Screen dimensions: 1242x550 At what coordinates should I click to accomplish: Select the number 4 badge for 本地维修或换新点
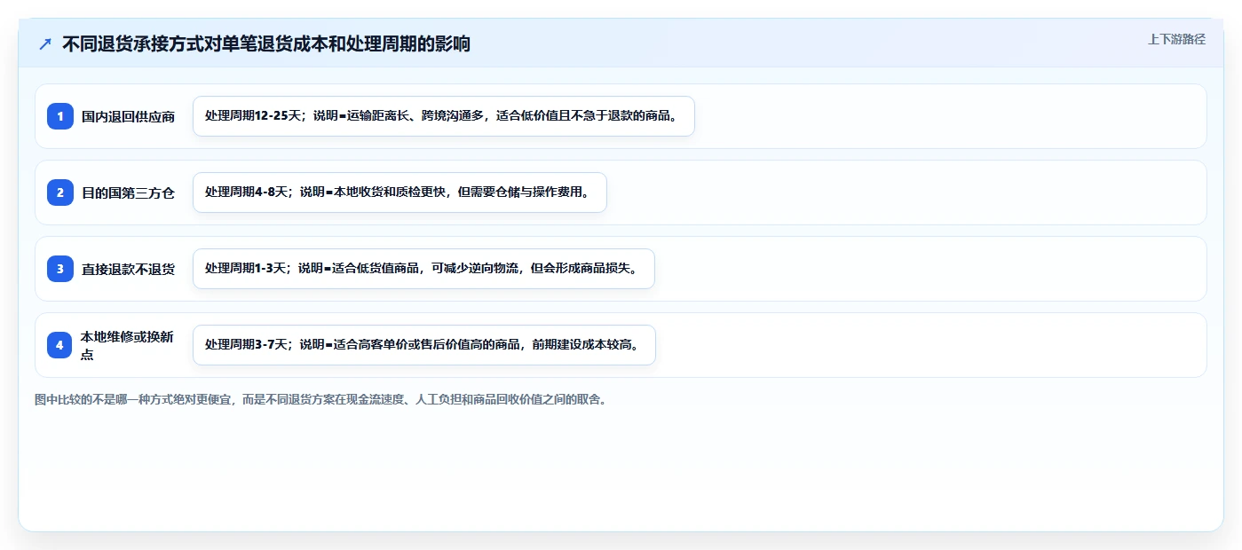click(60, 345)
